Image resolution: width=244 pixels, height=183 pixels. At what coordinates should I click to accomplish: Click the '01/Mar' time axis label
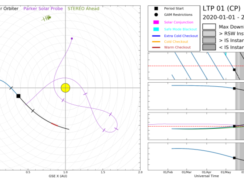pyautogui.click(x=187, y=172)
